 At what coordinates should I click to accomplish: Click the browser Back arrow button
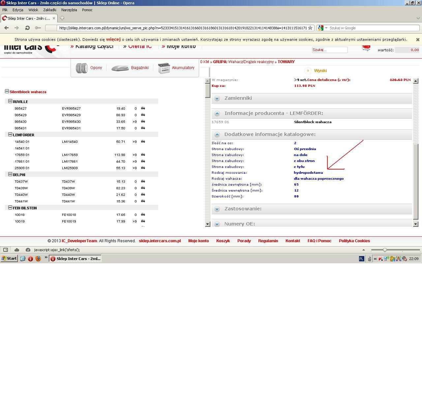tap(6, 28)
